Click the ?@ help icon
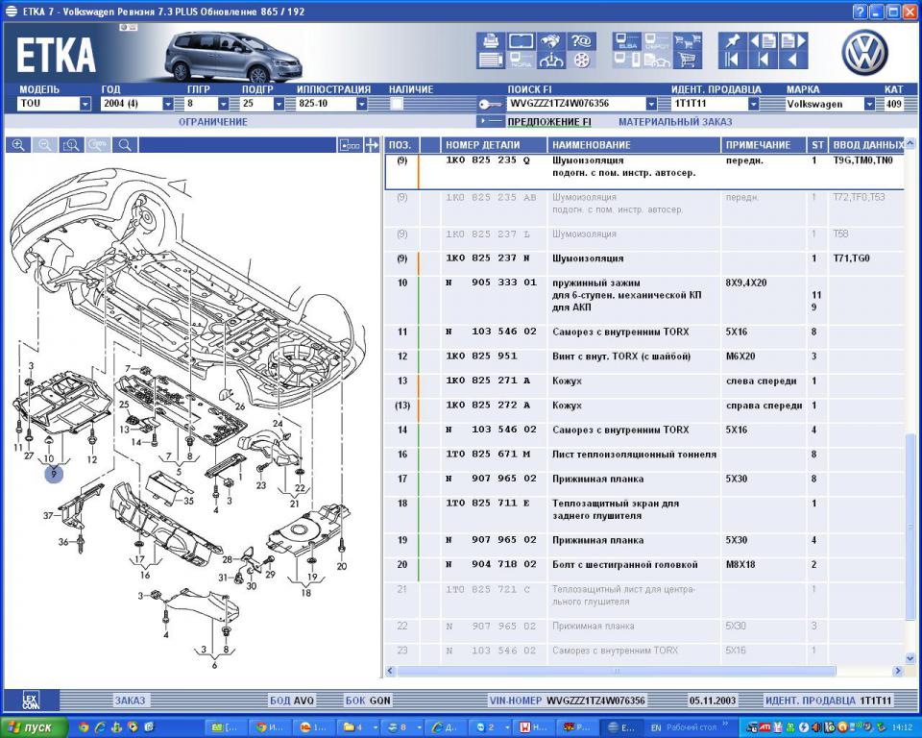Viewport: 922px width, 738px height. click(581, 41)
